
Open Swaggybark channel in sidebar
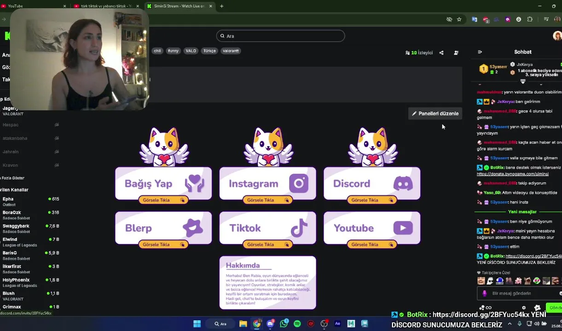30,228
